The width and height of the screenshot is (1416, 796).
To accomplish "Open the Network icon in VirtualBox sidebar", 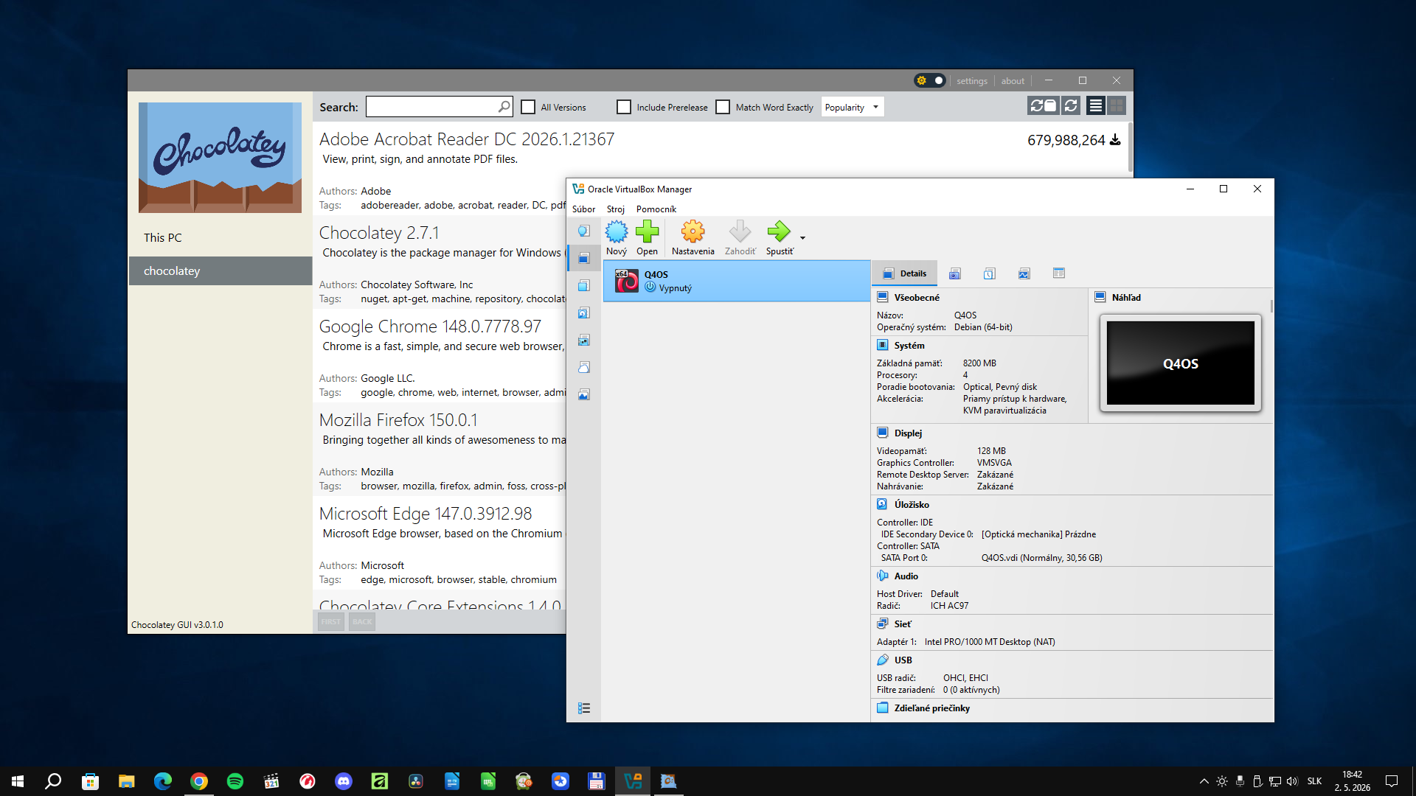I will point(584,341).
